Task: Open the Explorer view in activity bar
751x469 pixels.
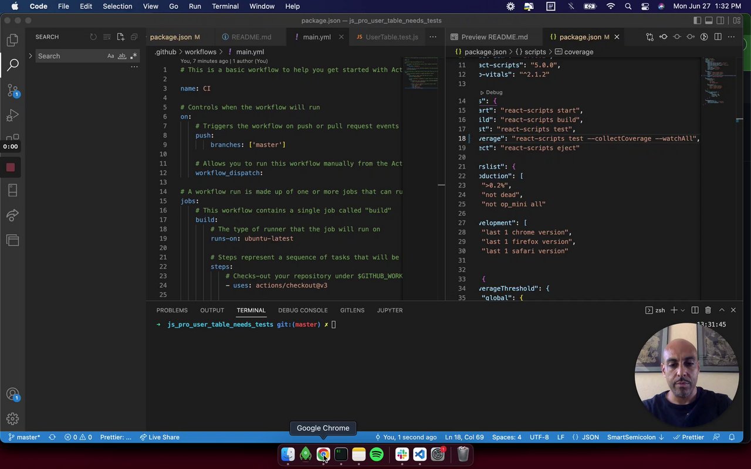Action: coord(12,40)
